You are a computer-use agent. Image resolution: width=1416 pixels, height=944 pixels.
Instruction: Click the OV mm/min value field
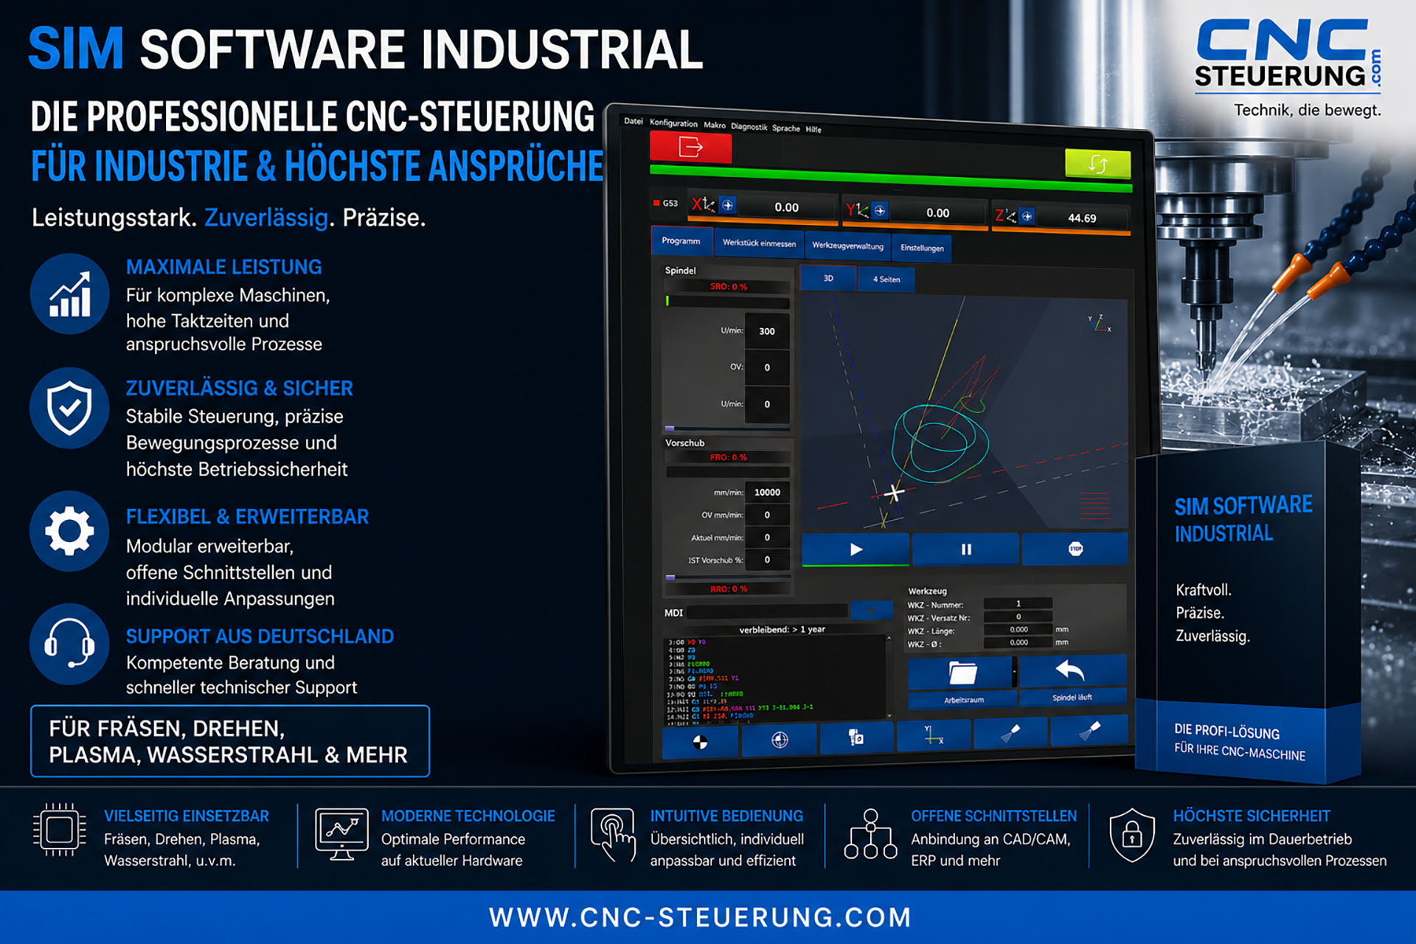coord(767,515)
